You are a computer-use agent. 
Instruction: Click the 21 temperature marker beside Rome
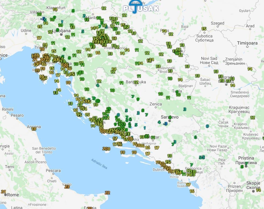coord(3,192)
